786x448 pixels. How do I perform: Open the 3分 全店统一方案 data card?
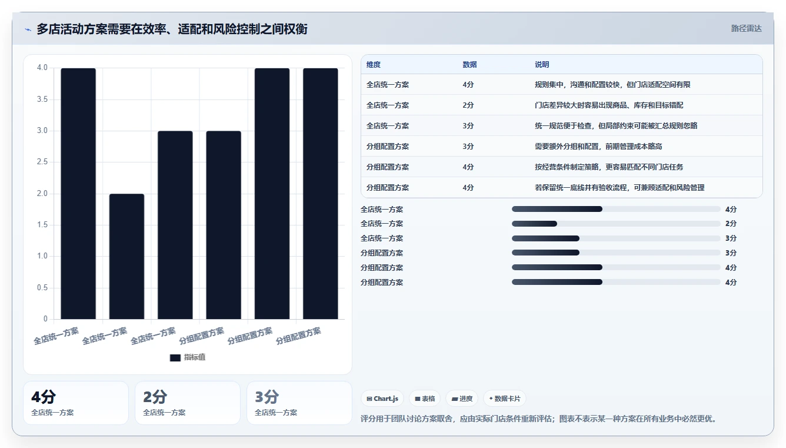(x=299, y=403)
